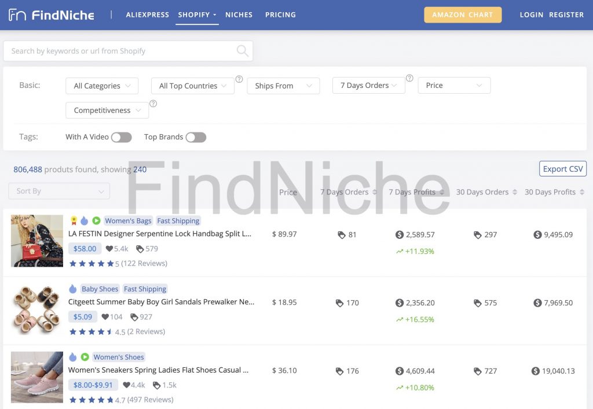Viewport: 593px width, 409px height.
Task: Click the keyword search input field
Action: click(x=128, y=51)
